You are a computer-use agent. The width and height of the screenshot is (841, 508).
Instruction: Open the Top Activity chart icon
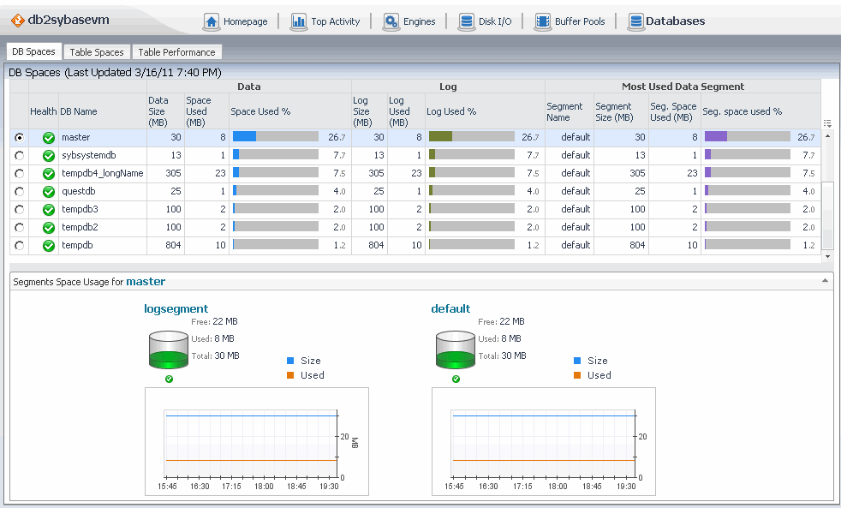[298, 21]
